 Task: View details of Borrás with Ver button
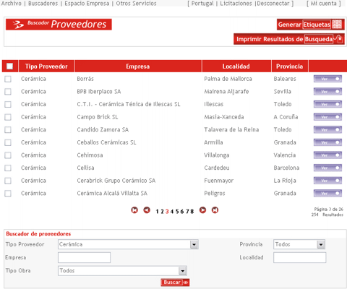click(327, 79)
